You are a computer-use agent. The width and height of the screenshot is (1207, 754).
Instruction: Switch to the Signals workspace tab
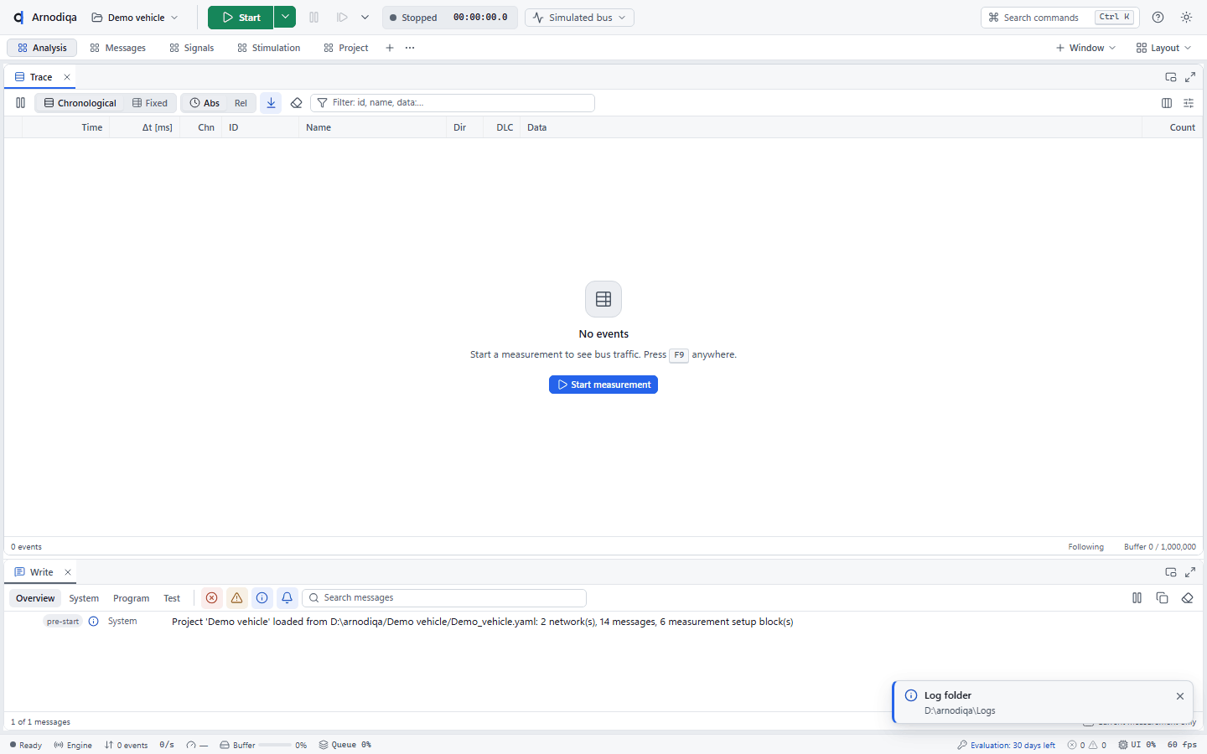pos(192,48)
